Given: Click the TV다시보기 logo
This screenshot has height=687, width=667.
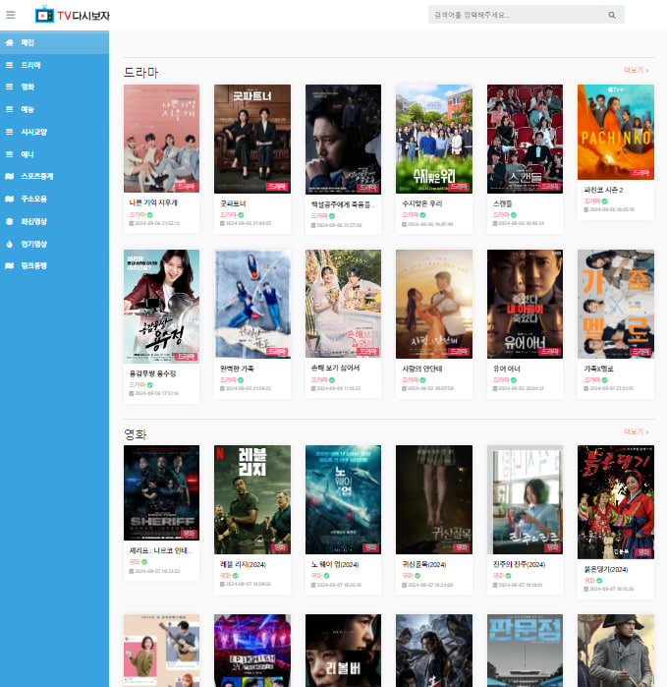Looking at the screenshot, I should click(x=73, y=16).
